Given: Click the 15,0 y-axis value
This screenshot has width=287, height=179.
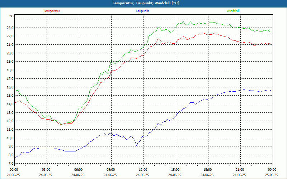Looking at the screenshot, I should pos(10,96).
